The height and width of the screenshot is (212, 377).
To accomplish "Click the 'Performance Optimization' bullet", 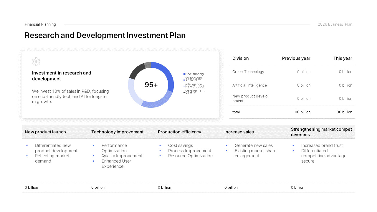I will (x=114, y=148).
